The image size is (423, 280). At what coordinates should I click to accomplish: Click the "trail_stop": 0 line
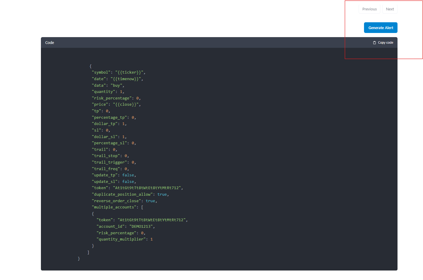pos(110,156)
